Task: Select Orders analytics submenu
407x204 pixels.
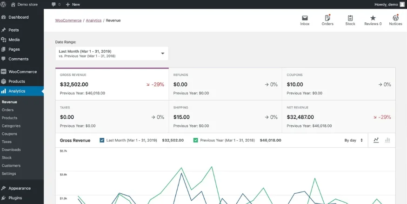Action: click(x=7, y=110)
